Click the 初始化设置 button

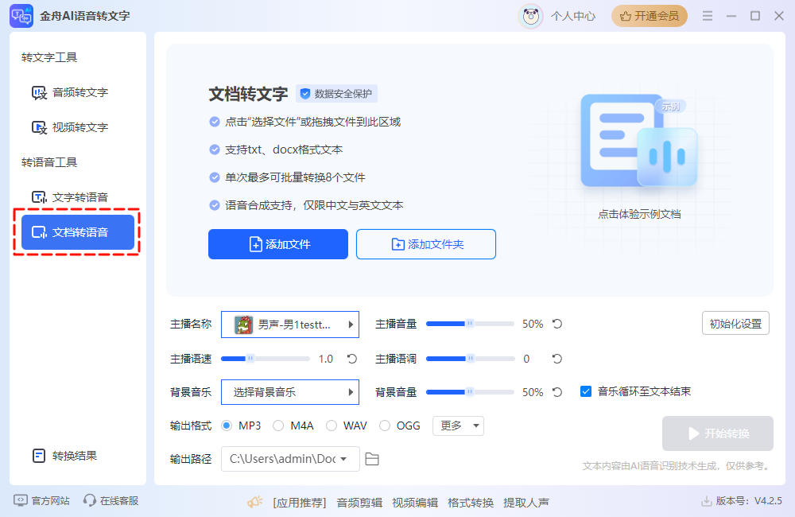coord(735,323)
